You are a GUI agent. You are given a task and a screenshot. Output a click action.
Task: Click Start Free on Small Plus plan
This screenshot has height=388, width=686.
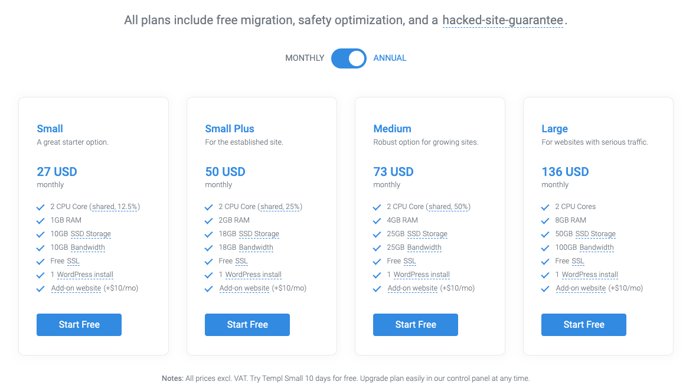pyautogui.click(x=247, y=325)
